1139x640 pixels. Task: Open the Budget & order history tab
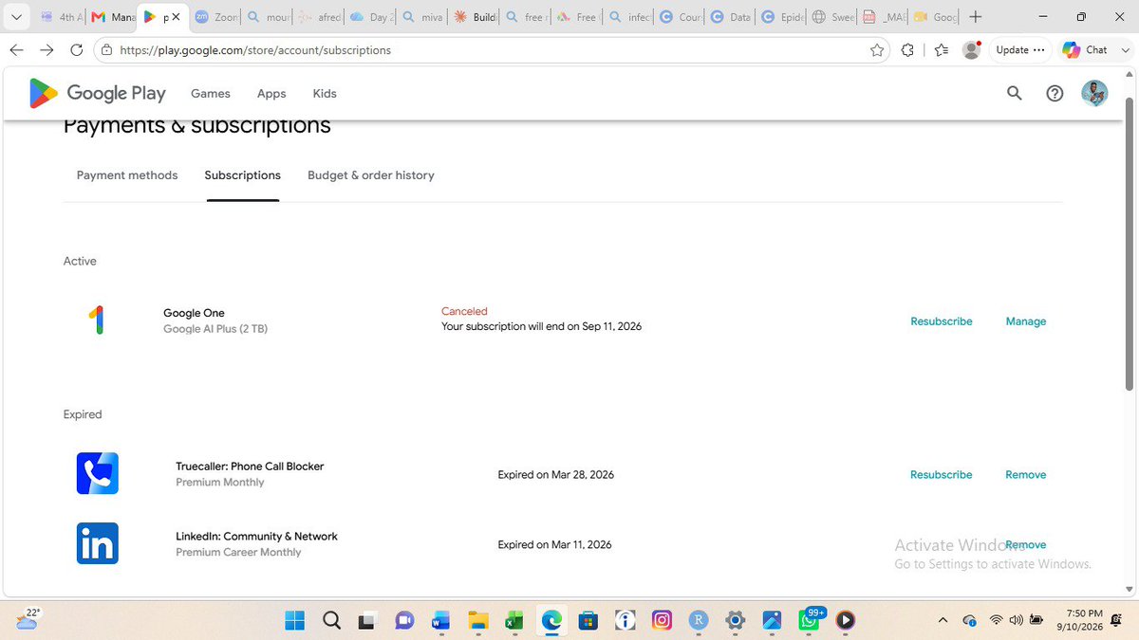(x=371, y=175)
